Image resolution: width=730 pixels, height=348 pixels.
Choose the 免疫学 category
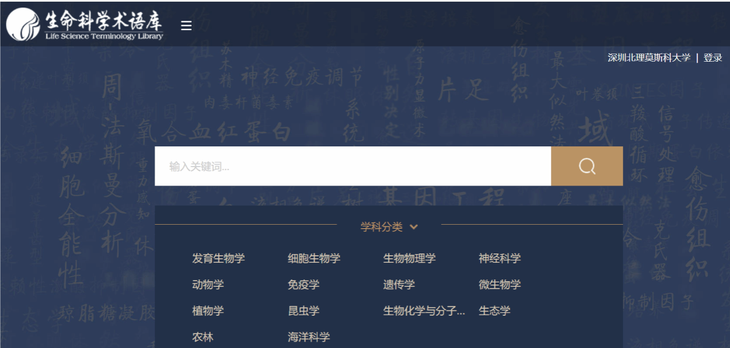[x=303, y=285]
